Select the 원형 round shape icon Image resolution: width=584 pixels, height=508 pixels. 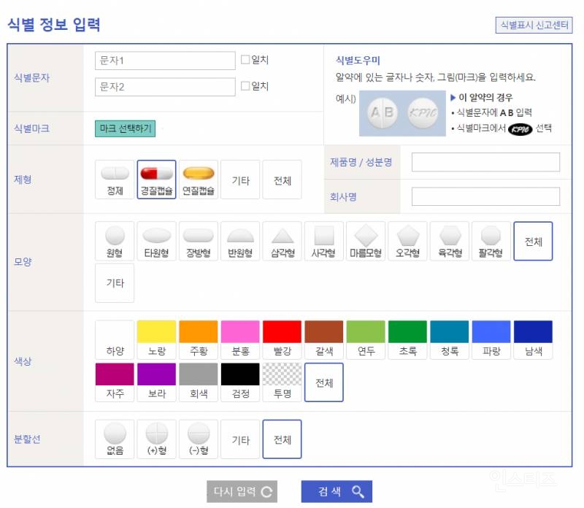tap(115, 241)
